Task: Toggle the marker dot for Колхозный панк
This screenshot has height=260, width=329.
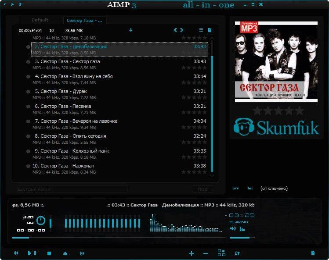Action: pyautogui.click(x=28, y=151)
